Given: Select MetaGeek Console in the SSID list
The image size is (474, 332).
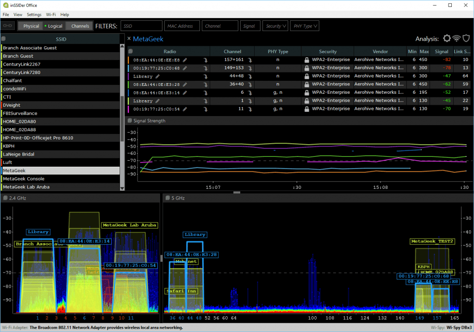Looking at the screenshot, I should [x=24, y=179].
